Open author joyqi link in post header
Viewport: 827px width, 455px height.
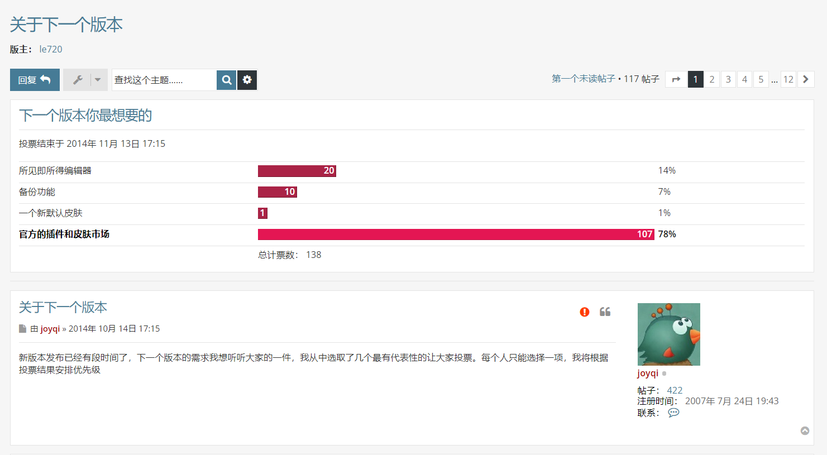[x=50, y=329]
